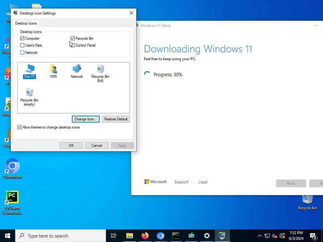Open the Desktop Icons tab
Image resolution: width=323 pixels, height=242 pixels.
(x=26, y=23)
